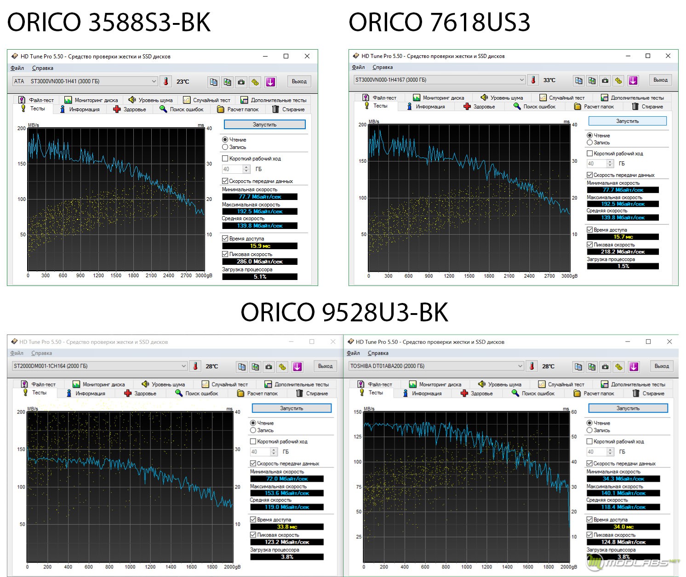Screen dimensions: 686x577
Task: Click ГБ spinner arrows in ST3000VN000-1H41 window
Action: point(246,169)
